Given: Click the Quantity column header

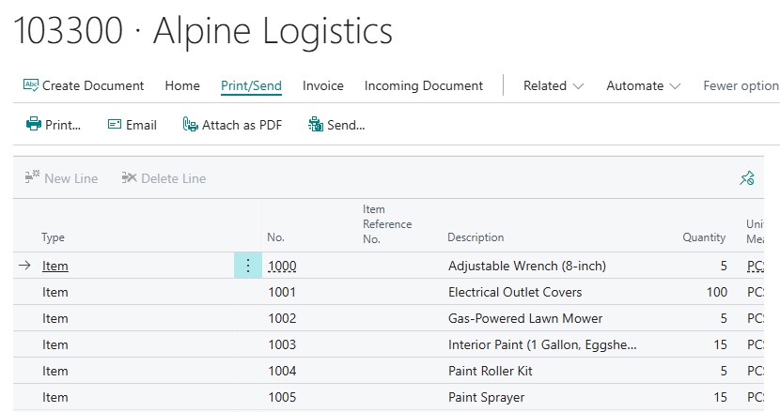Looking at the screenshot, I should point(704,237).
